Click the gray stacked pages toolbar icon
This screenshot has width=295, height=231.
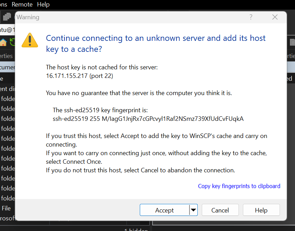pos(7,16)
